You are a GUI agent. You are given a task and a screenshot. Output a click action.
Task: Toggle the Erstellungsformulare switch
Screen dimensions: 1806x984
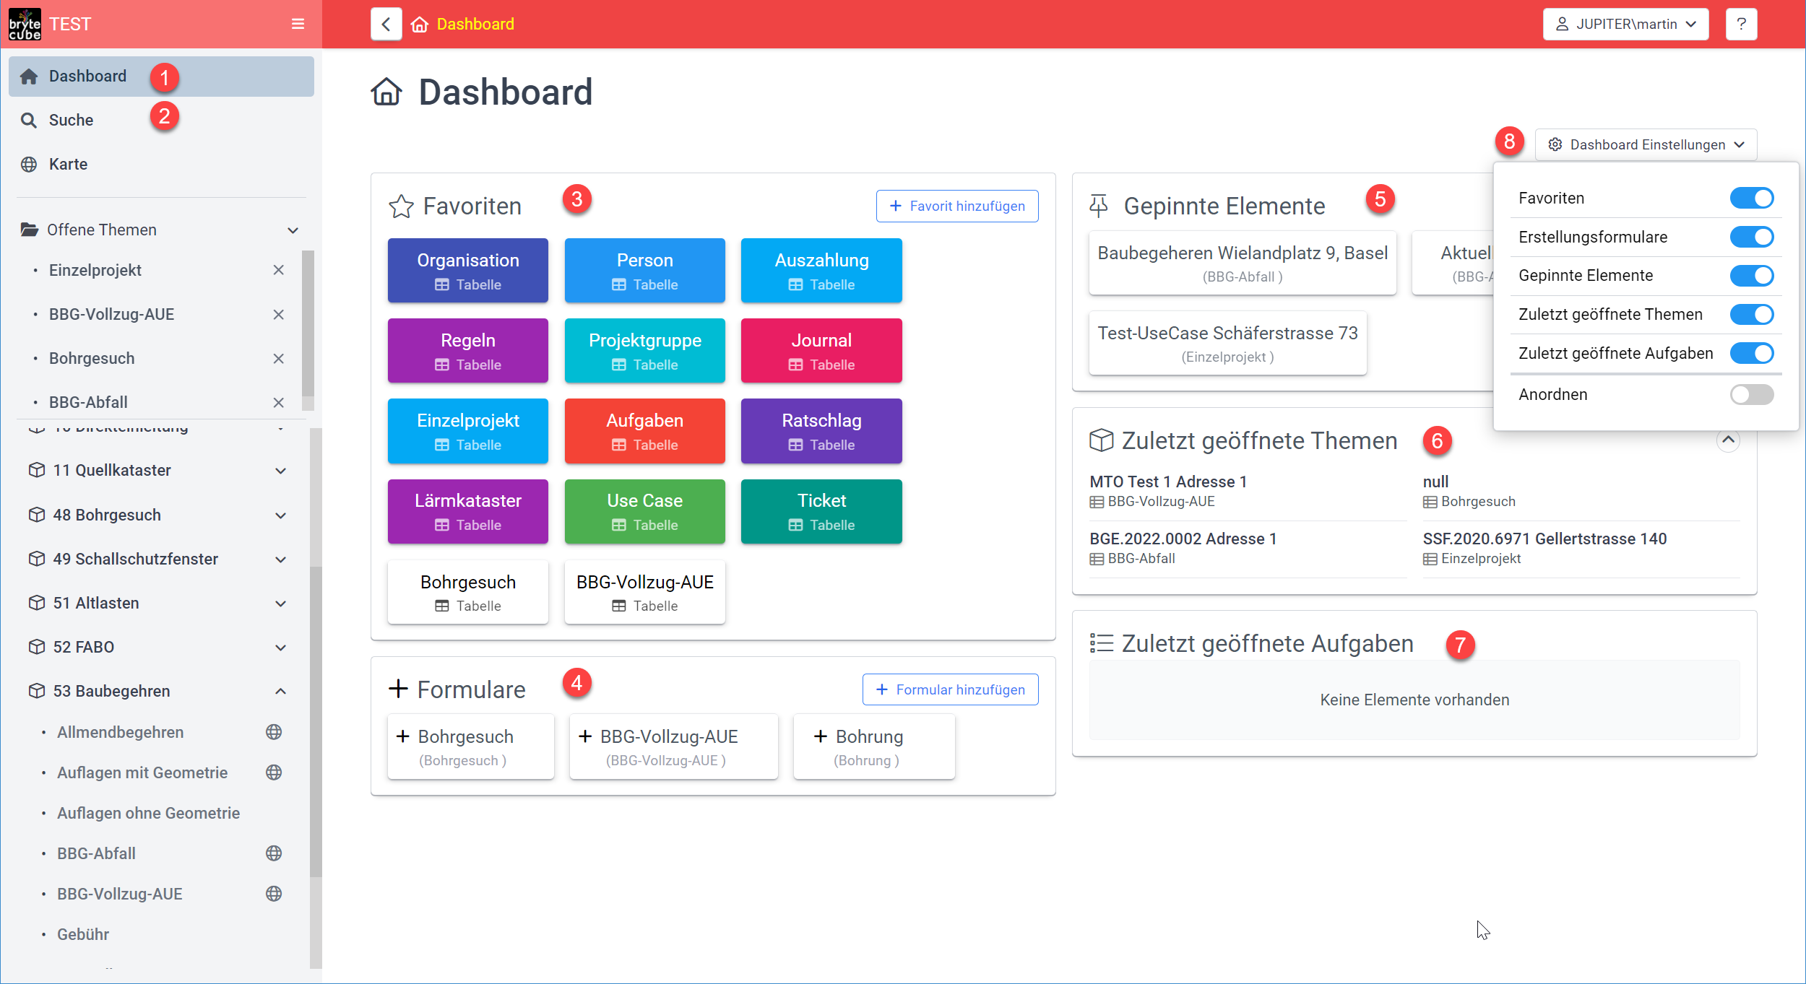coord(1752,237)
